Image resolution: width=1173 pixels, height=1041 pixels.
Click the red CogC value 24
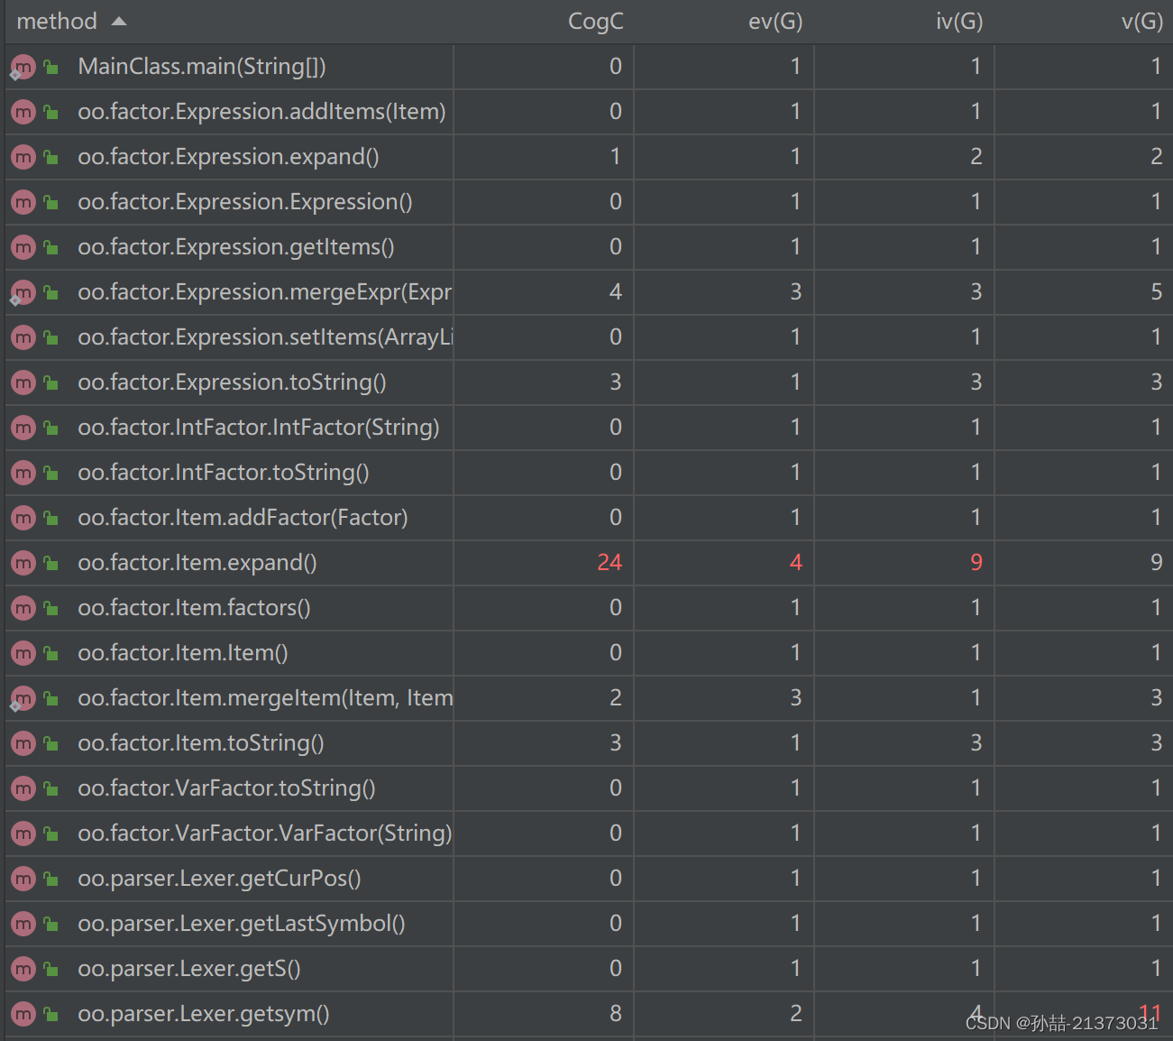click(x=609, y=563)
